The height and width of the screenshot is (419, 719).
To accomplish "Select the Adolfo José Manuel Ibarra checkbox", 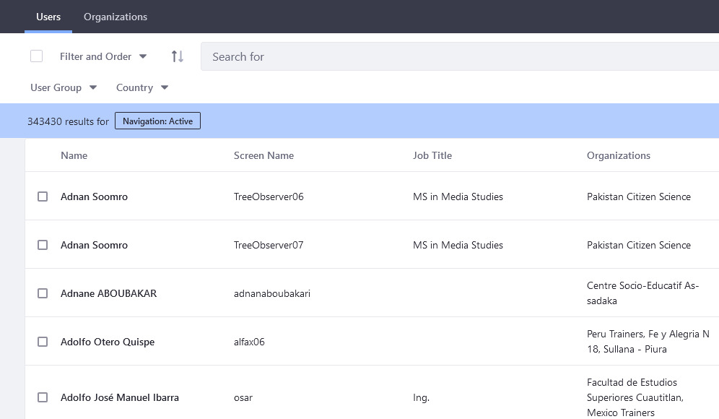I will pyautogui.click(x=43, y=397).
